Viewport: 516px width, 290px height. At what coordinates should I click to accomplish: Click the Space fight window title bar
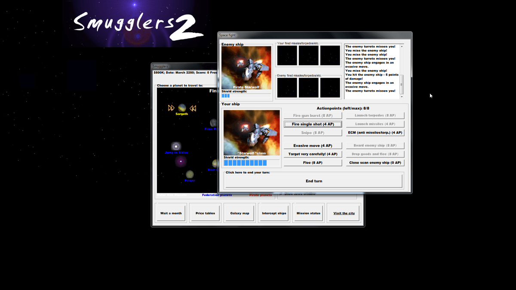point(315,35)
